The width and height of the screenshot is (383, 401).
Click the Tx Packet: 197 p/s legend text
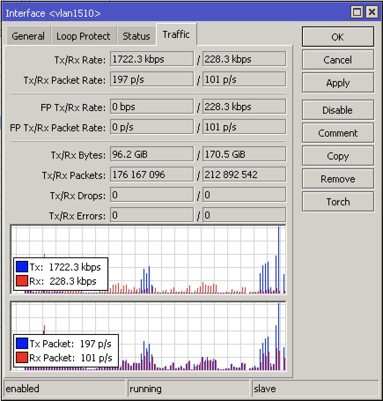[70, 344]
